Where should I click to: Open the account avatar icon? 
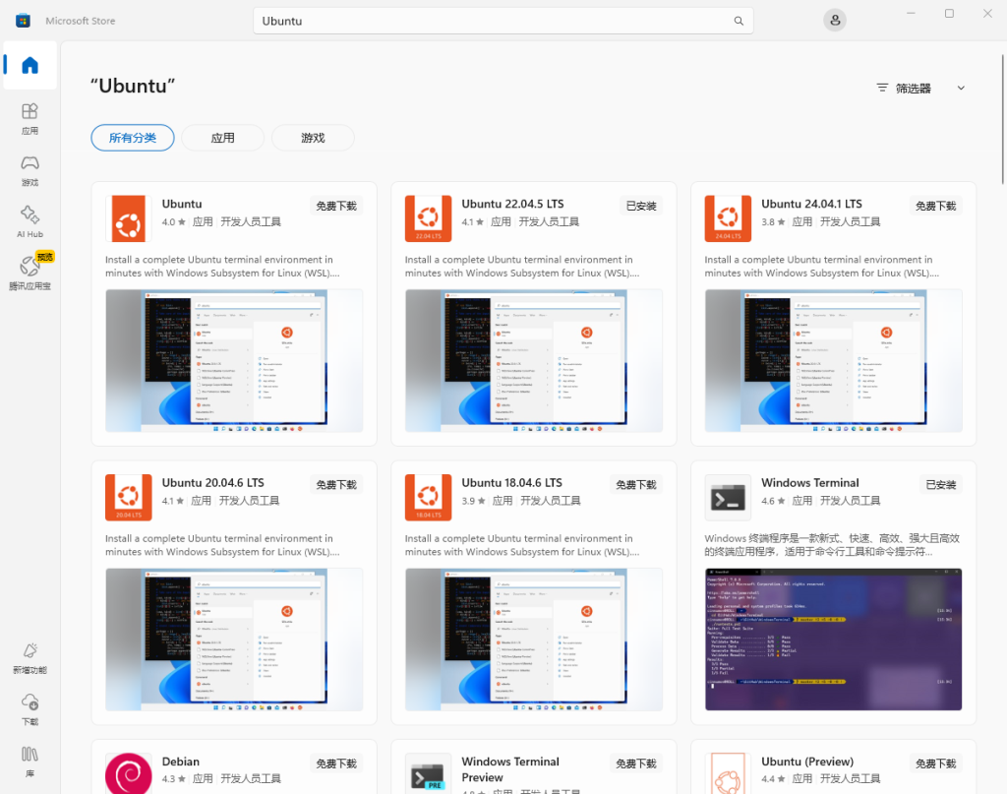[x=834, y=20]
